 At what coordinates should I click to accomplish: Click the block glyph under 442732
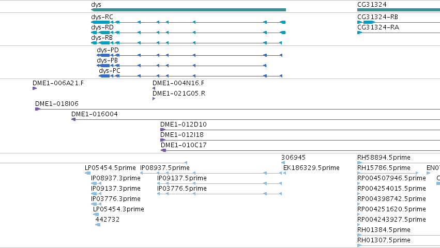98,225
